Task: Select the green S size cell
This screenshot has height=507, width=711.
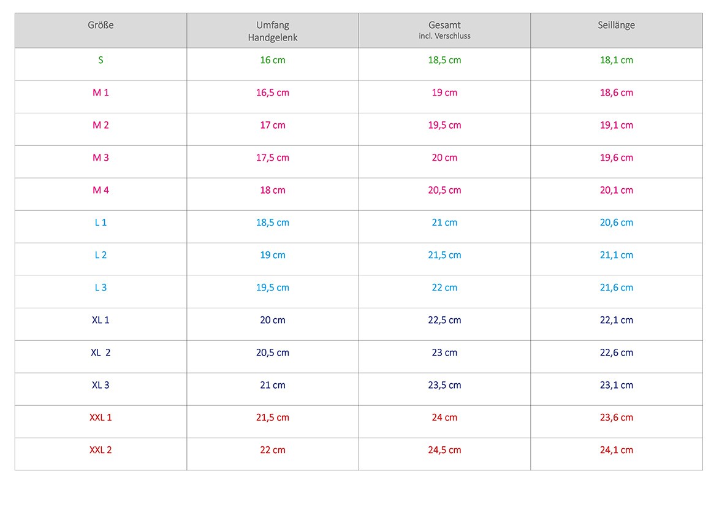Action: 101,60
